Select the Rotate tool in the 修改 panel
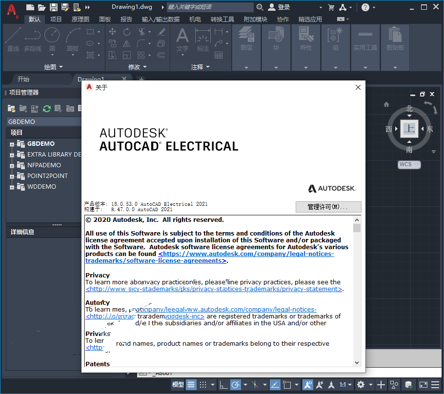 coord(126,32)
